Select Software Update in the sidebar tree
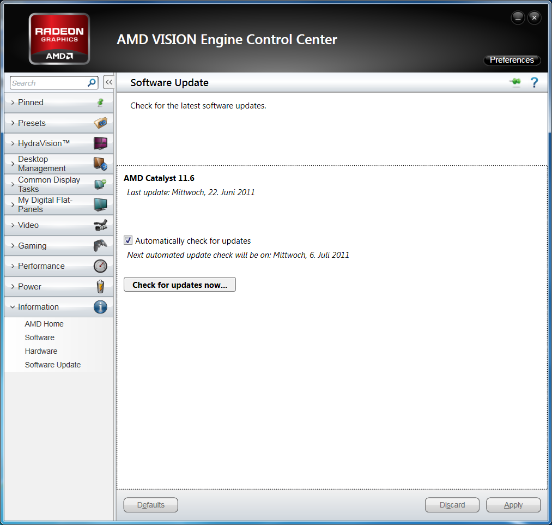The width and height of the screenshot is (552, 525). [x=52, y=365]
